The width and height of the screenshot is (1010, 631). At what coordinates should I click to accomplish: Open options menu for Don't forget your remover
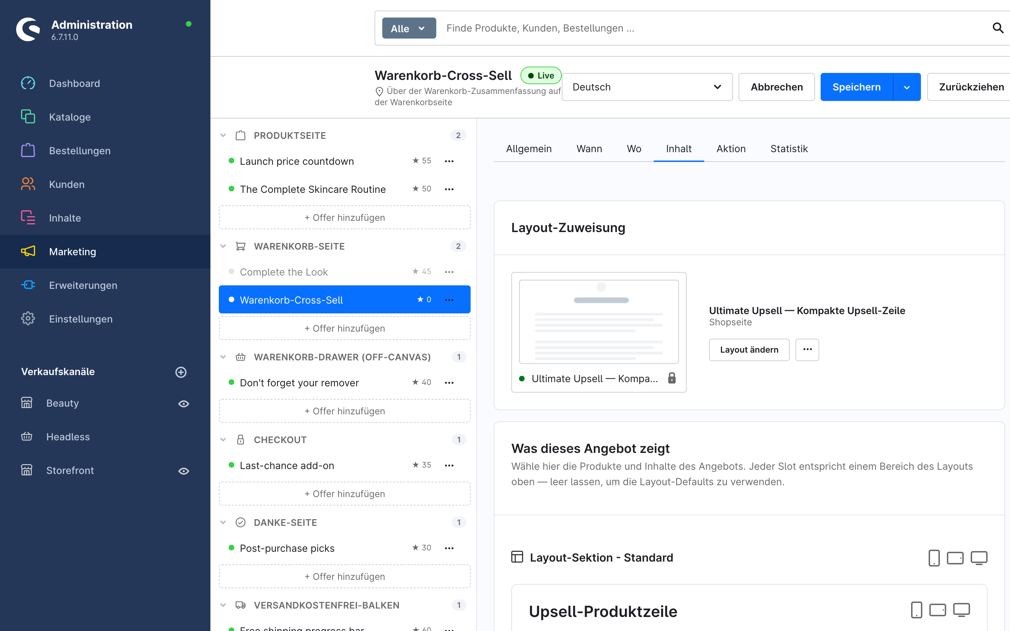[x=449, y=383]
